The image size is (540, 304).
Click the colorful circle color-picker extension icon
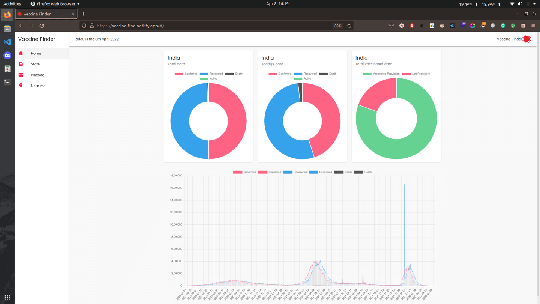472,26
